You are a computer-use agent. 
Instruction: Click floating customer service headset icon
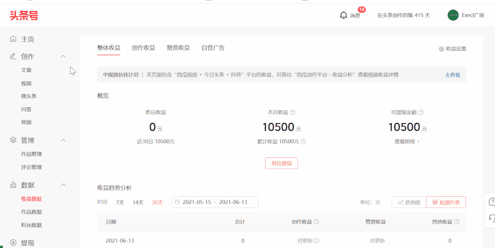coord(491,217)
